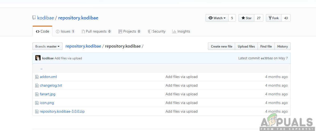
Task: Click the zip file's 'Add files via upload' commit
Action: (182, 111)
